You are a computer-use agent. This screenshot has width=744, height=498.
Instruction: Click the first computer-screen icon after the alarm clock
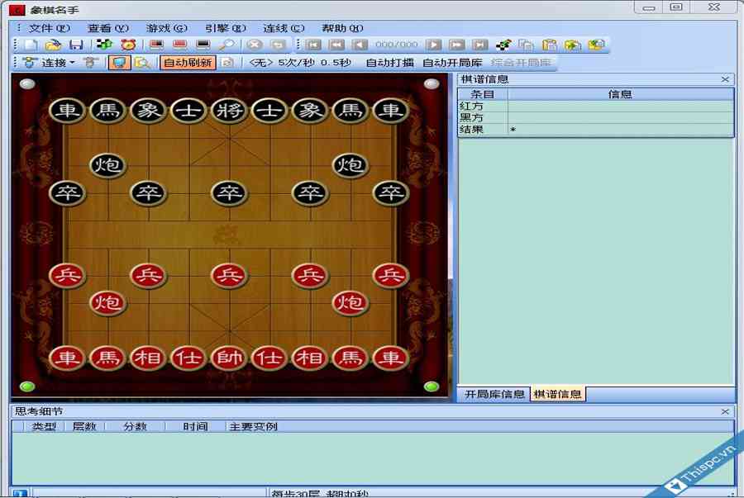point(156,45)
